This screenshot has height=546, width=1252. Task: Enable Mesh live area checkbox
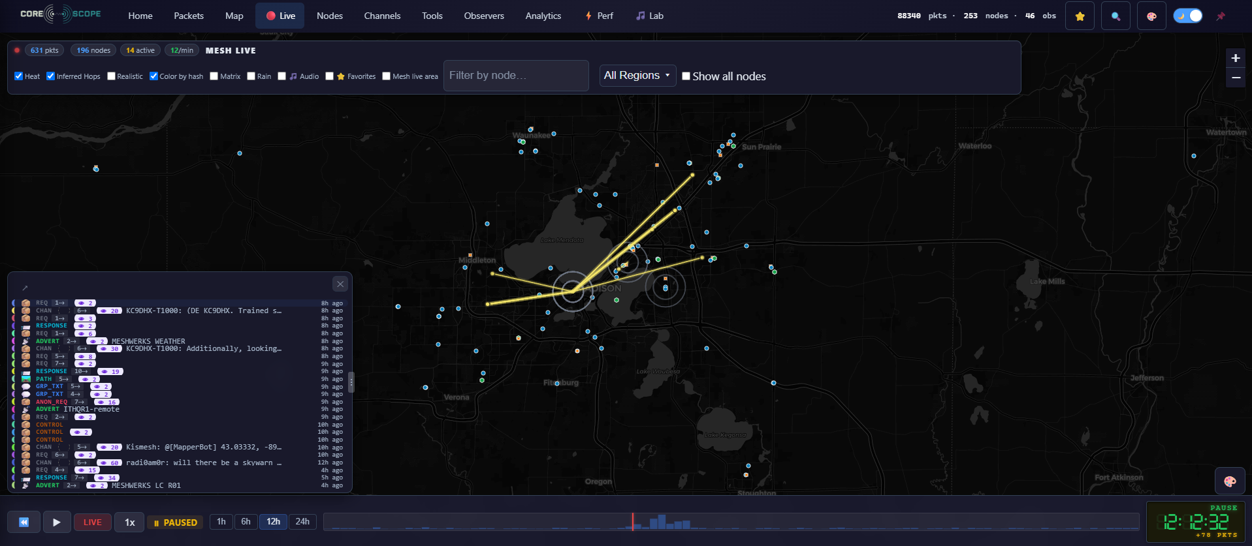(386, 76)
